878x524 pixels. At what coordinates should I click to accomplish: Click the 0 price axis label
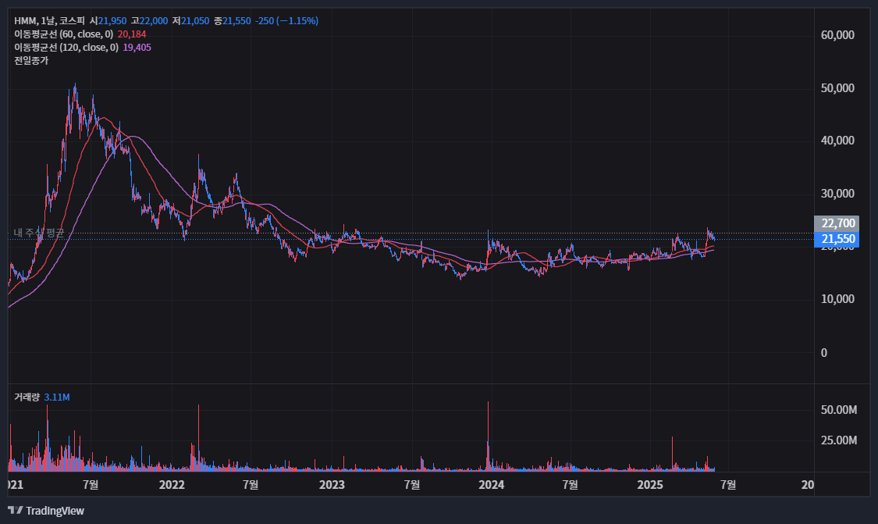[823, 352]
